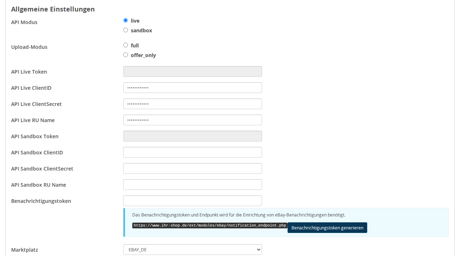
Task: Click the Allgemeine Einstellungen heading
Action: coord(53,9)
